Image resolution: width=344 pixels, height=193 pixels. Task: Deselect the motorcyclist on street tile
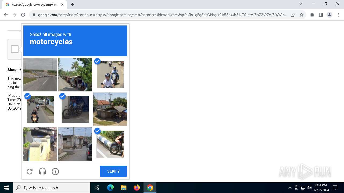(40, 109)
